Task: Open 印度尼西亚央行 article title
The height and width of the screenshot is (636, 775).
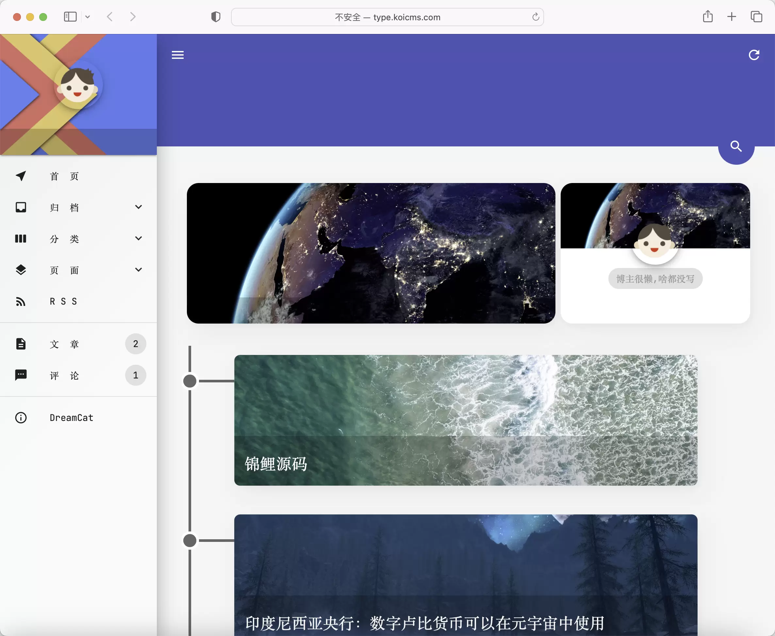Action: (x=425, y=623)
